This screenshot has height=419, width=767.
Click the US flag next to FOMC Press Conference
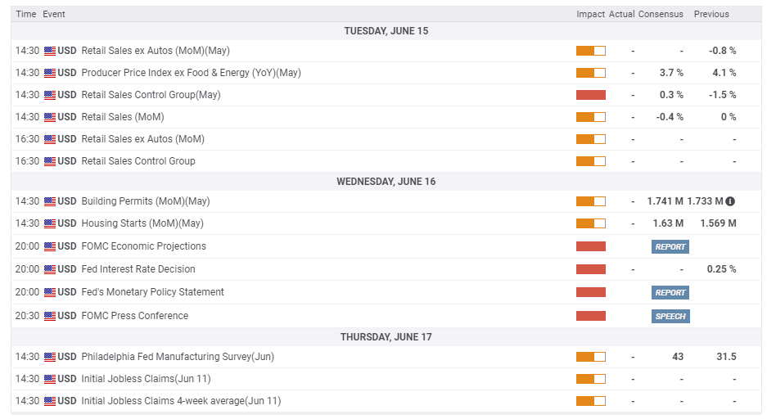point(50,316)
